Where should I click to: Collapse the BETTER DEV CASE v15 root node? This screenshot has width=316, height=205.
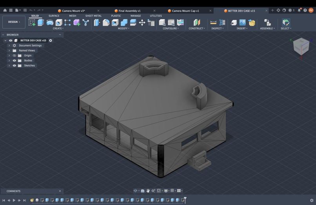[x=5, y=40]
